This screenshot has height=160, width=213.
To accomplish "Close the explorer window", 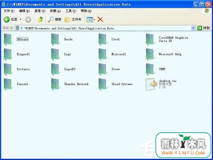I will pos(209,4).
